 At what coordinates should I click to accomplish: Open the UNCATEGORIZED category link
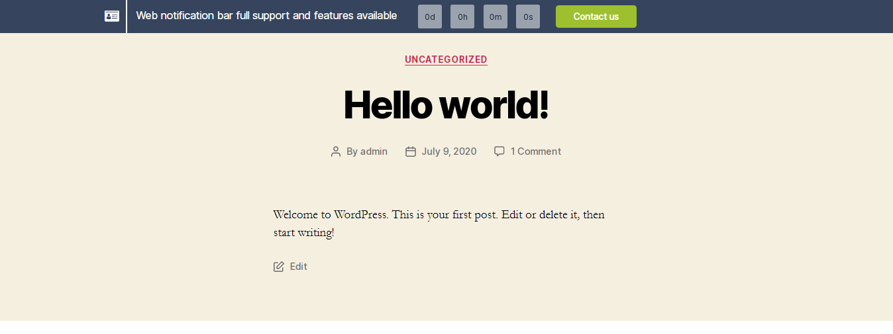coord(446,60)
